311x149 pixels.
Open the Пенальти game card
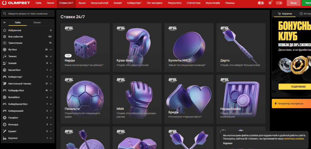[x=85, y=99]
